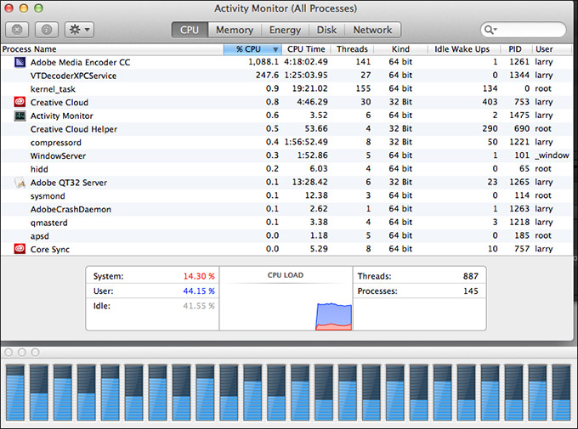578x429 pixels.
Task: Click the System 14.30 % value
Action: click(x=199, y=276)
